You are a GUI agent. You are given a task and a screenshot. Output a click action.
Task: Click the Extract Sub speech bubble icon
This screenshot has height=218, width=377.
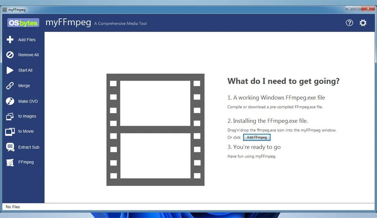pyautogui.click(x=10, y=147)
